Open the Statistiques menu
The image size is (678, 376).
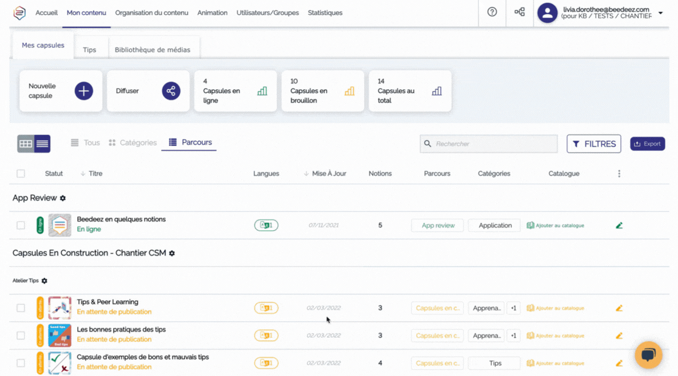pos(325,13)
